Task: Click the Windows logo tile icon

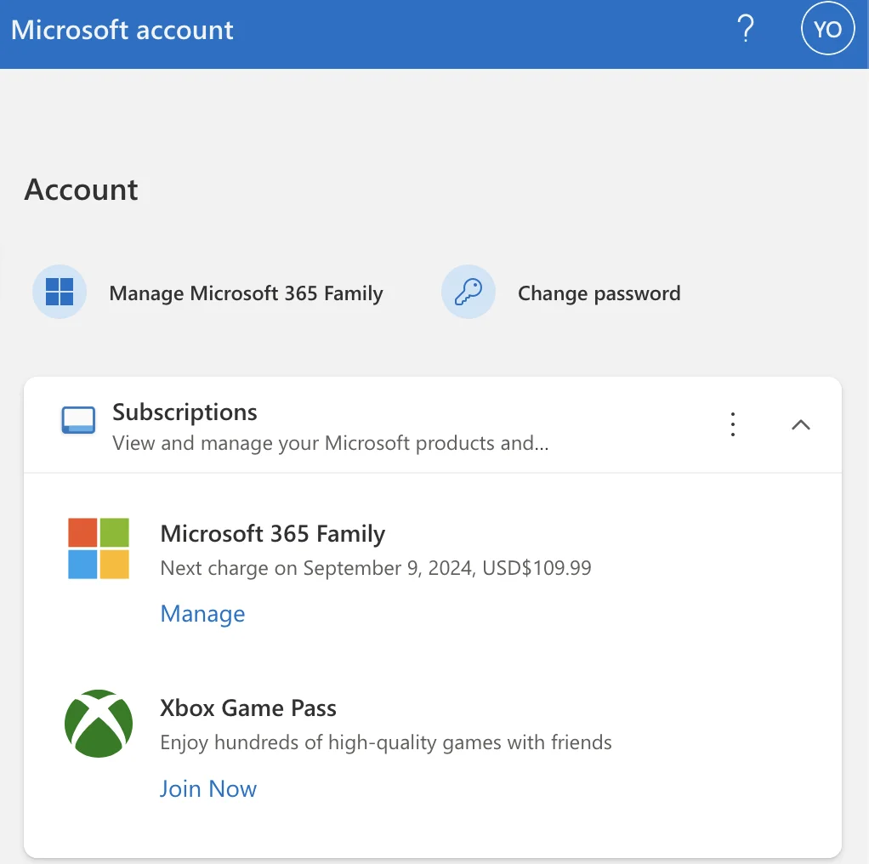Action: [x=60, y=292]
